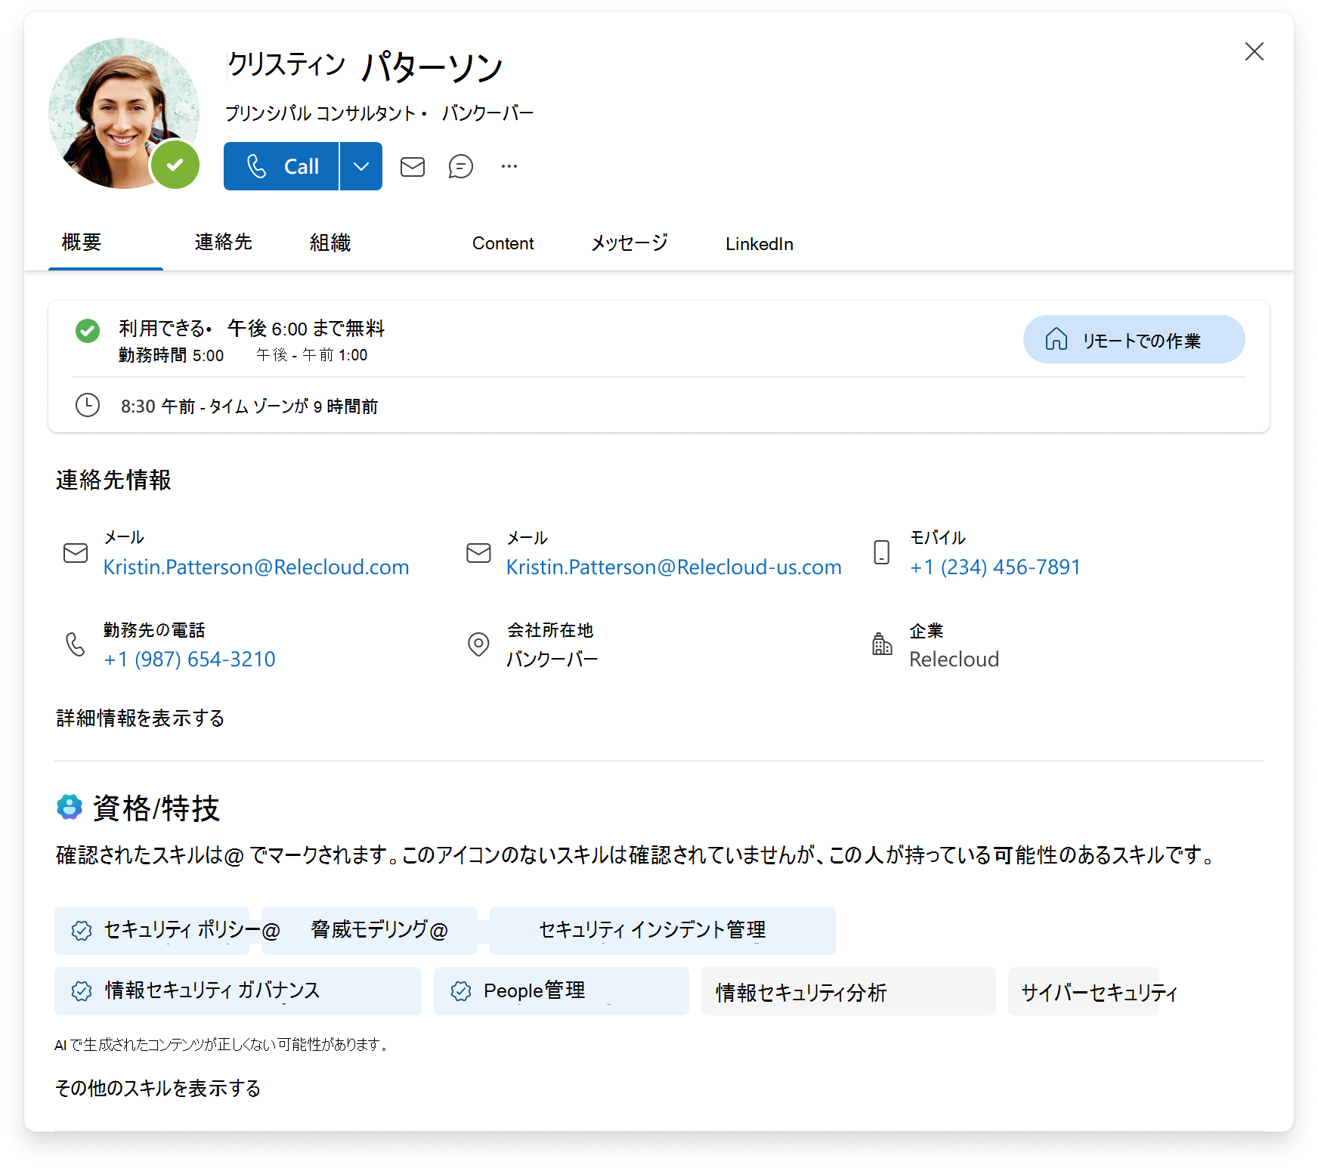The width and height of the screenshot is (1318, 1168).
Task: Select the 情報セキュリティ分析 skill chip
Action: click(x=849, y=990)
